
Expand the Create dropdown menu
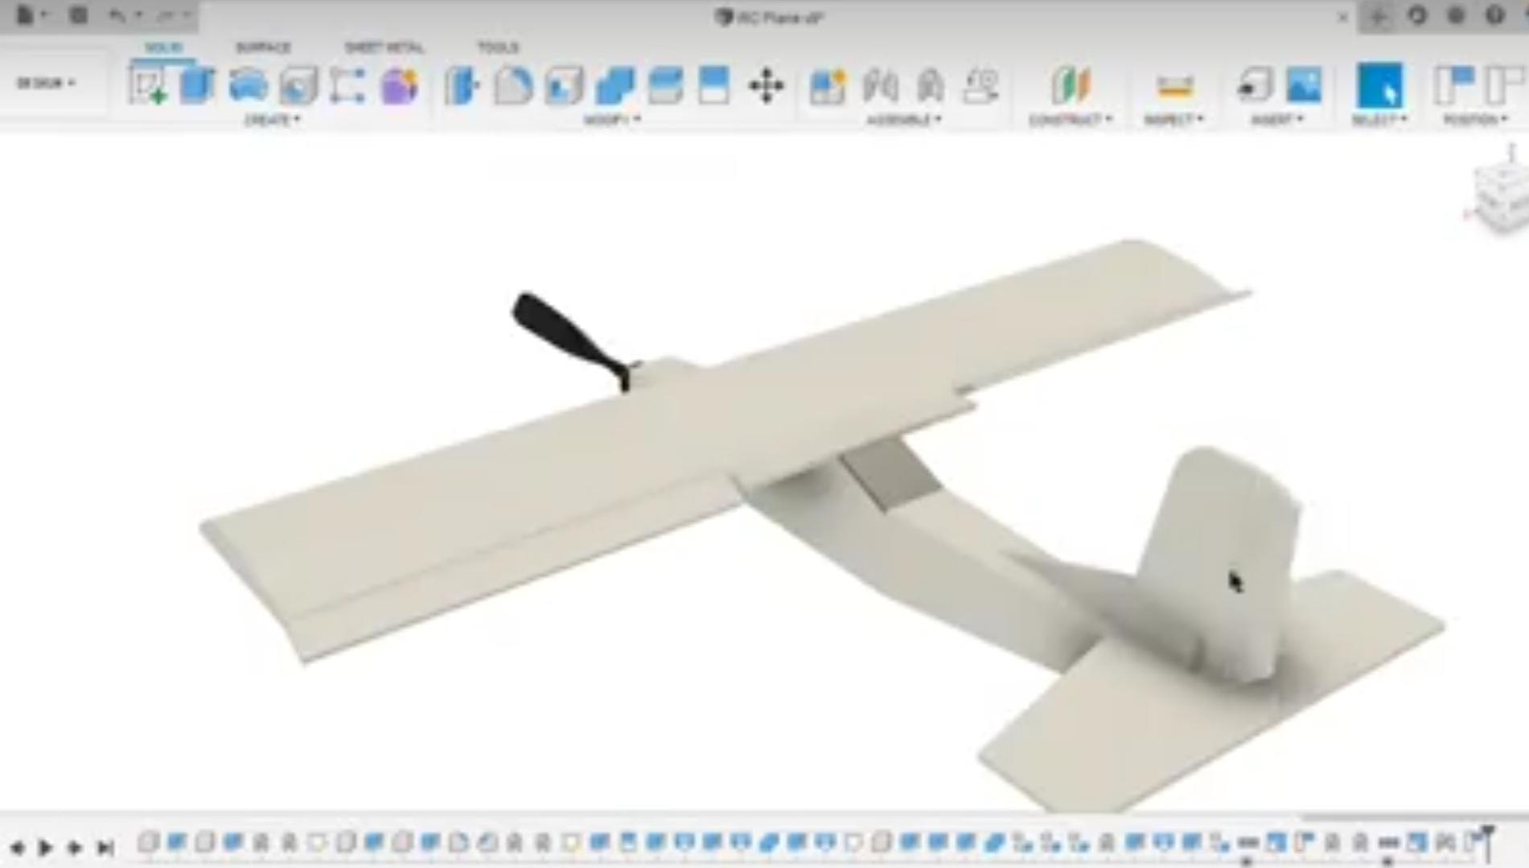(272, 120)
